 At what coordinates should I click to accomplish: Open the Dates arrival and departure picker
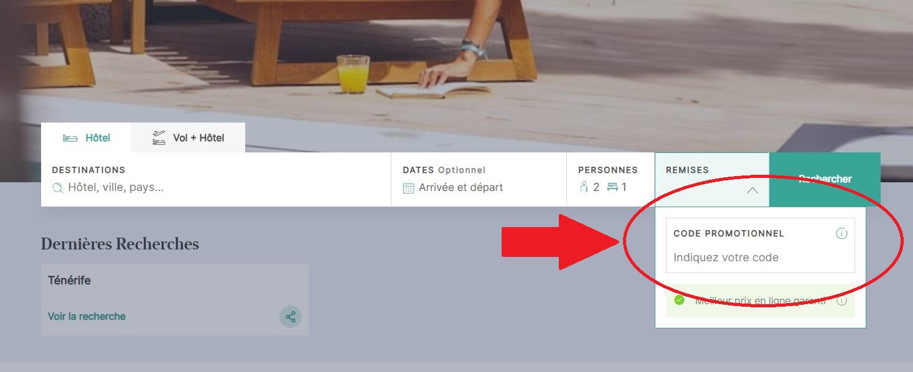tap(479, 179)
